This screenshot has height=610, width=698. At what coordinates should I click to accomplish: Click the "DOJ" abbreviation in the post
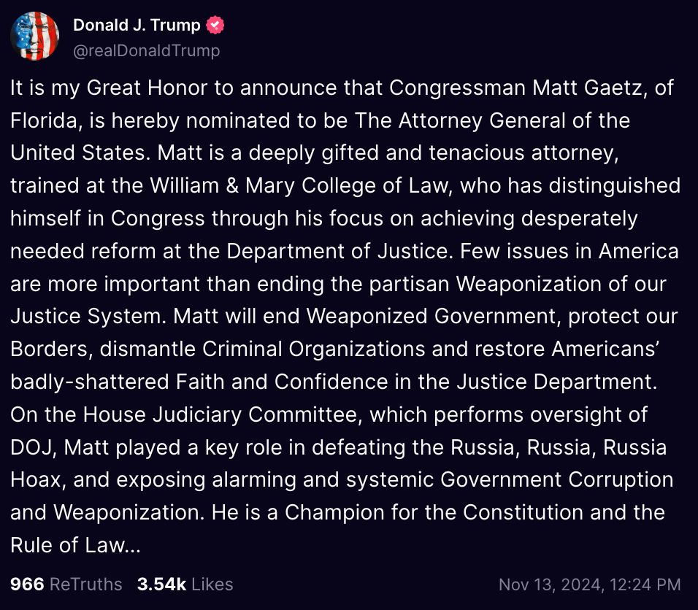[31, 447]
